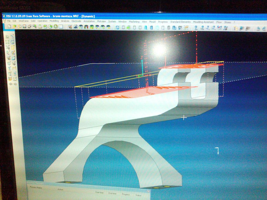Select the circle tool in left toolbar

(12, 42)
